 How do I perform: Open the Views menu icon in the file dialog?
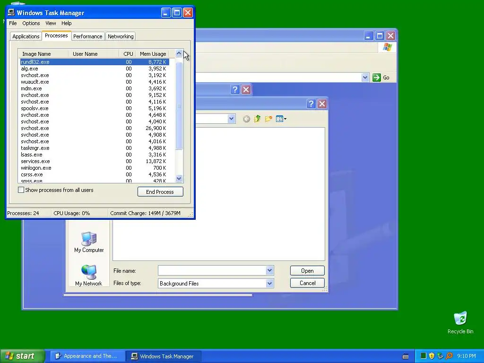tap(281, 119)
